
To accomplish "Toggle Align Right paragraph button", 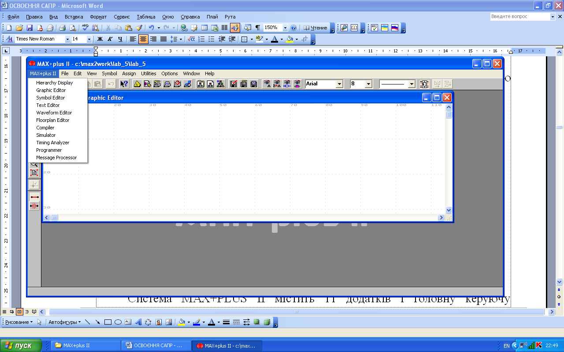I will (153, 39).
